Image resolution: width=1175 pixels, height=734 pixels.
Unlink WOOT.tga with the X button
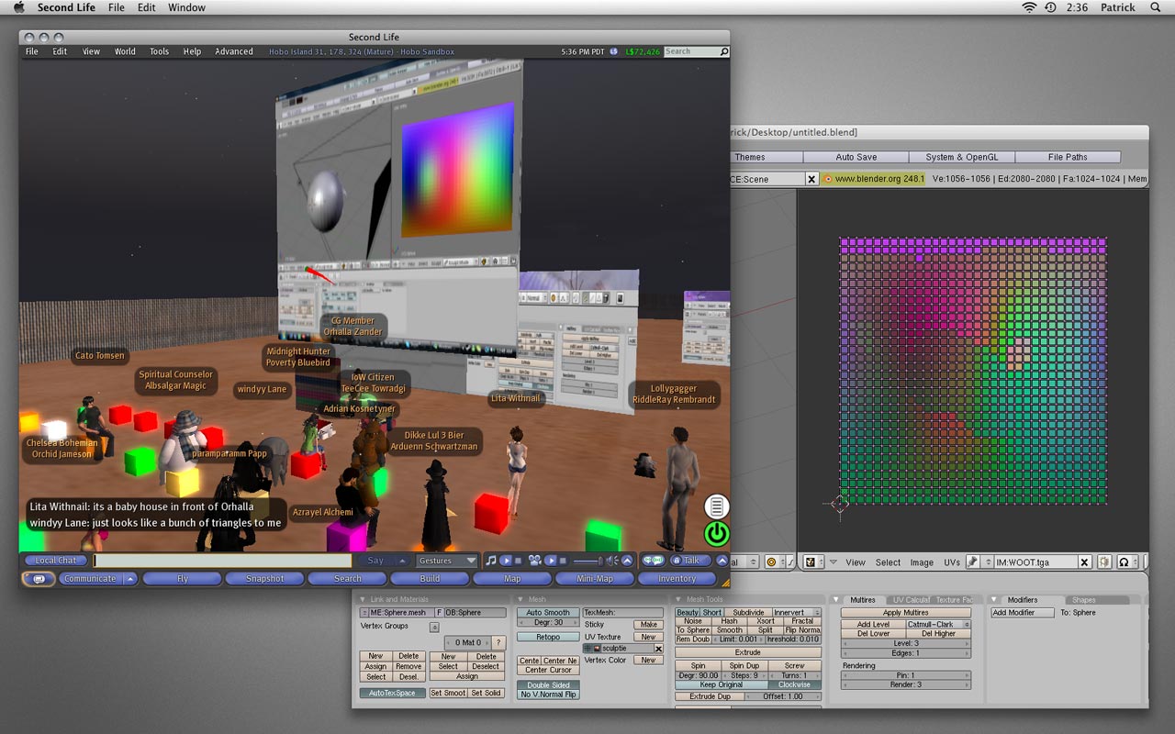click(1084, 562)
